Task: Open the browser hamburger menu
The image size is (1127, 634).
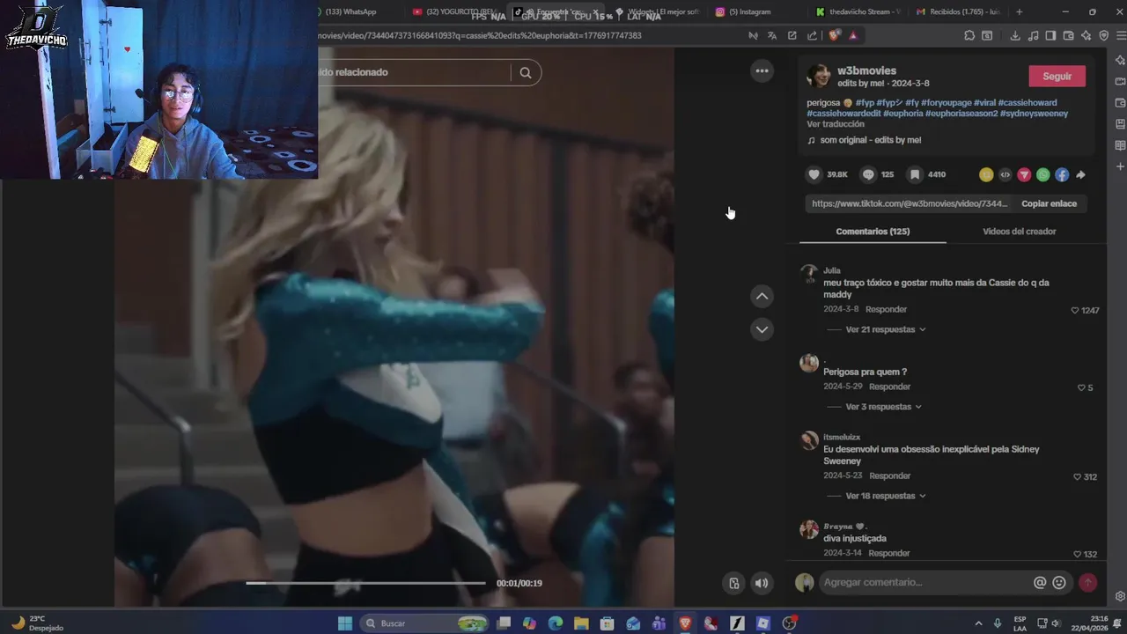Action: (x=1120, y=35)
